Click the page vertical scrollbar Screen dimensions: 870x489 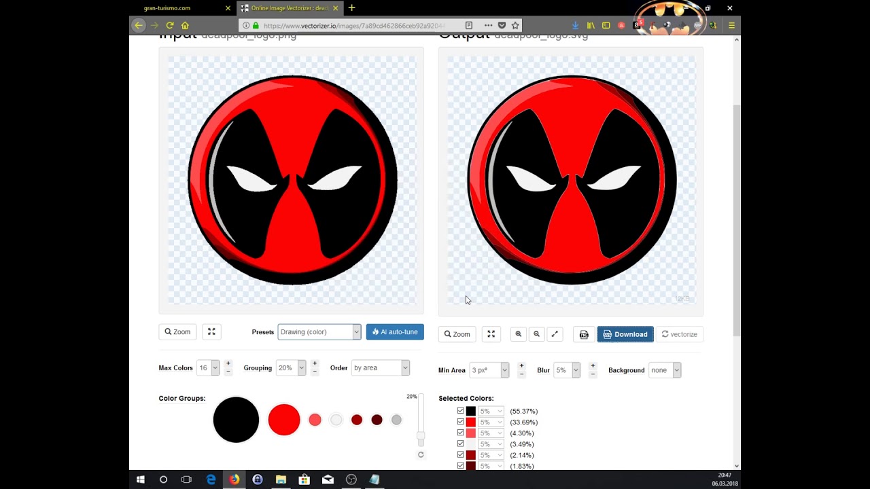(x=737, y=221)
